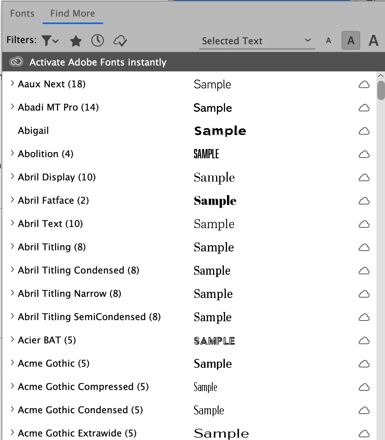Expand Abril Titling Narrow family
This screenshot has height=440, width=385.
point(12,293)
